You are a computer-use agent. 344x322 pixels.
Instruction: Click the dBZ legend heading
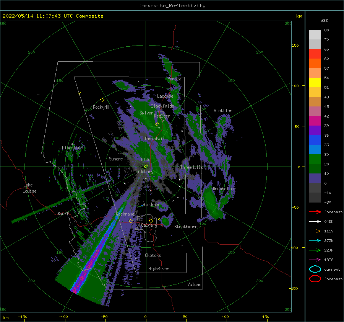tap(324, 20)
